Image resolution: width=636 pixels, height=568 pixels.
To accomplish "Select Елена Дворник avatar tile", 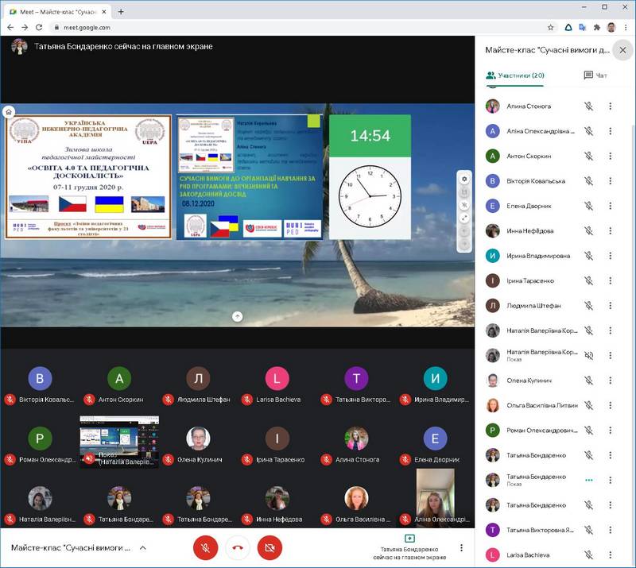I will (435, 439).
